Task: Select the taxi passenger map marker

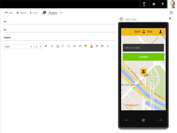Action: [x=143, y=72]
